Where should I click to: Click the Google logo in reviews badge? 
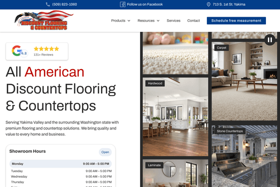(x=17, y=50)
